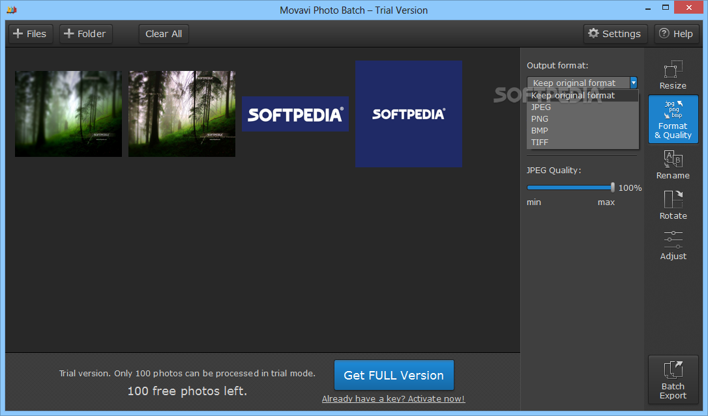708x416 pixels.
Task: Select the Format & Quality tool
Action: [x=673, y=119]
